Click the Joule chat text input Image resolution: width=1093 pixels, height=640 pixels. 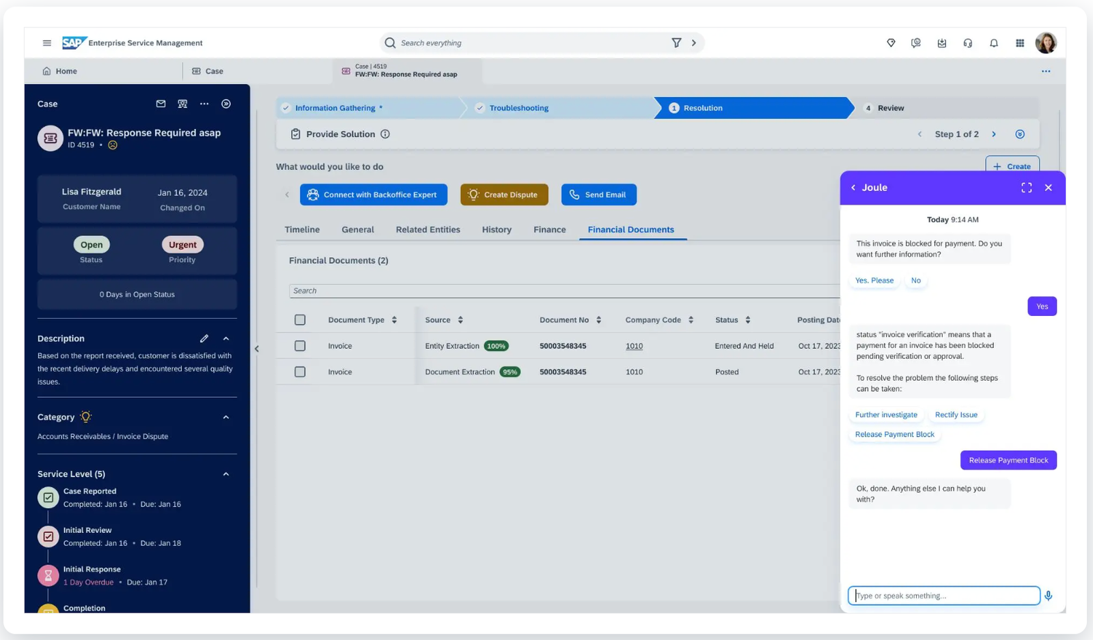click(943, 596)
